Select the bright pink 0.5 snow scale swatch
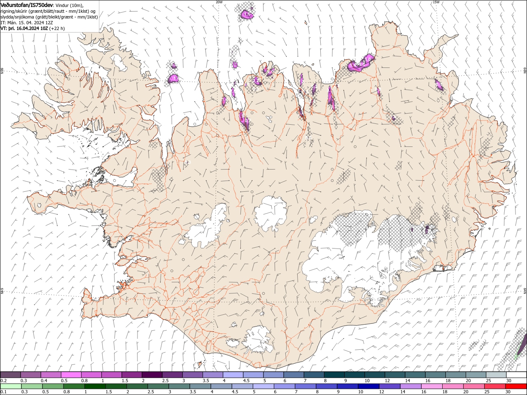The image size is (527, 395). click(x=71, y=375)
